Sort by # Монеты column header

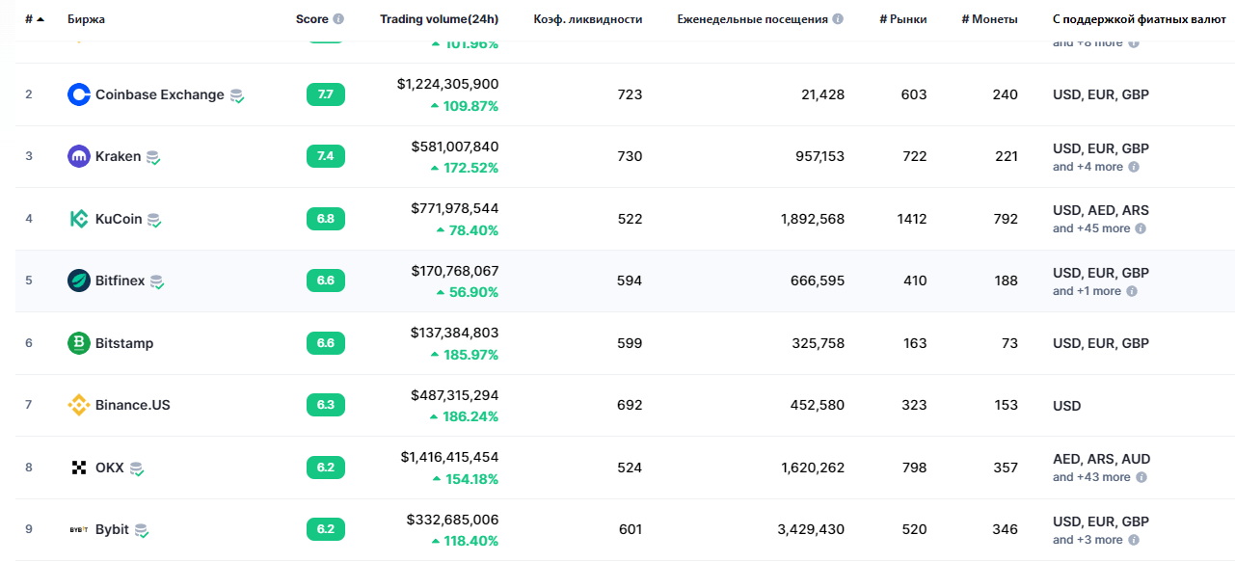[989, 19]
